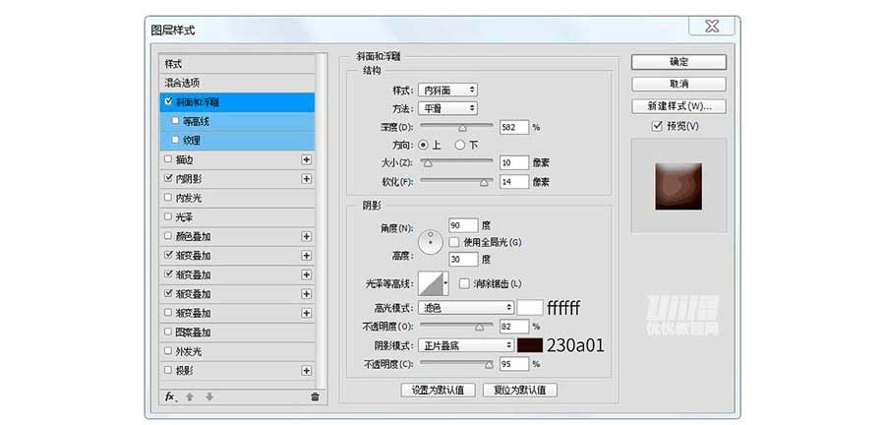Uncheck the 斜面和浮雕 checkbox
This screenshot has width=885, height=425.
pyautogui.click(x=168, y=101)
